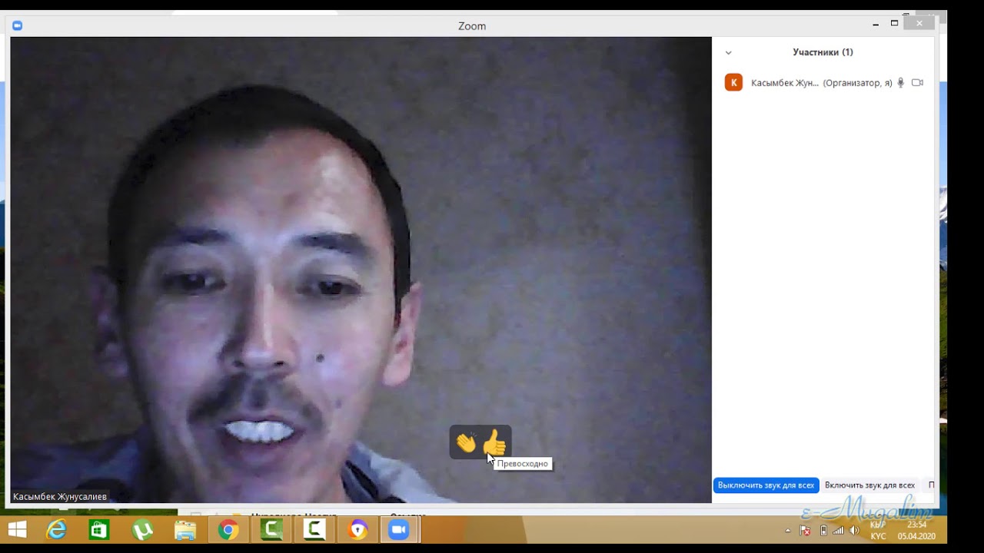Click the Превосходно tooltip label
The height and width of the screenshot is (553, 984).
(x=523, y=464)
